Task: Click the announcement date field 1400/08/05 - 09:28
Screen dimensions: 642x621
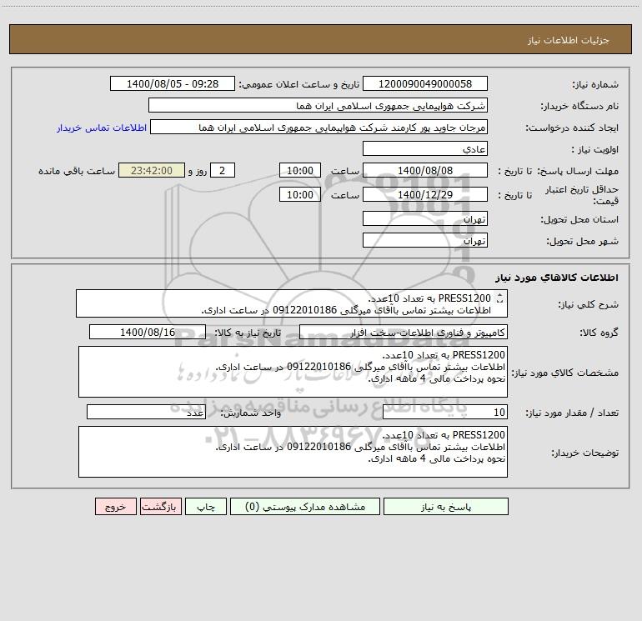Action: tap(173, 83)
